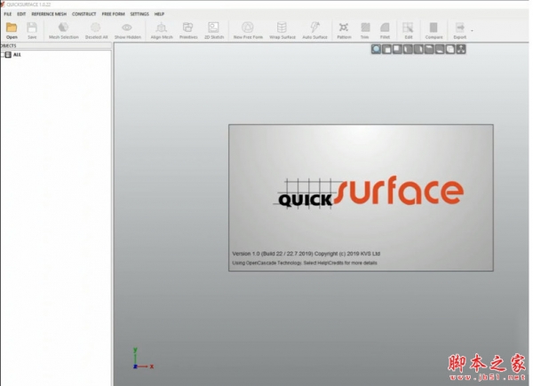Select the ALL item in objects tree
The image size is (533, 386).
[x=17, y=54]
